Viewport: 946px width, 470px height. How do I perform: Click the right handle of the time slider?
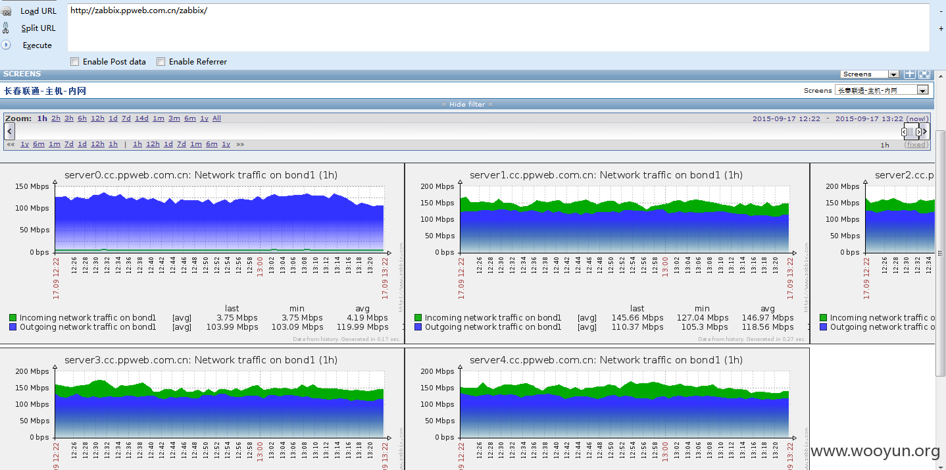point(918,132)
